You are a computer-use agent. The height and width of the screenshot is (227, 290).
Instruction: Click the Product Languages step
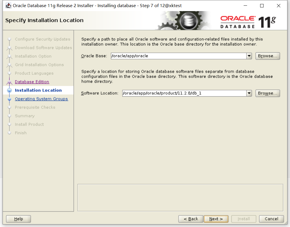(x=34, y=73)
